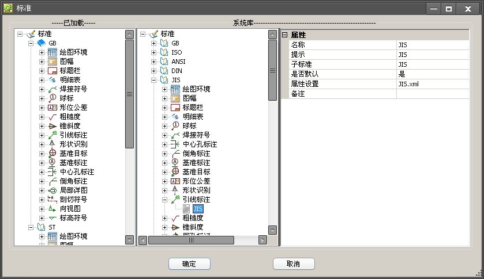Expand the DIN node in system library

[x=153, y=71]
